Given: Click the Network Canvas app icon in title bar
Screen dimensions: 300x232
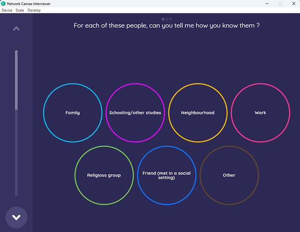Looking at the screenshot, I should [x=3, y=3].
